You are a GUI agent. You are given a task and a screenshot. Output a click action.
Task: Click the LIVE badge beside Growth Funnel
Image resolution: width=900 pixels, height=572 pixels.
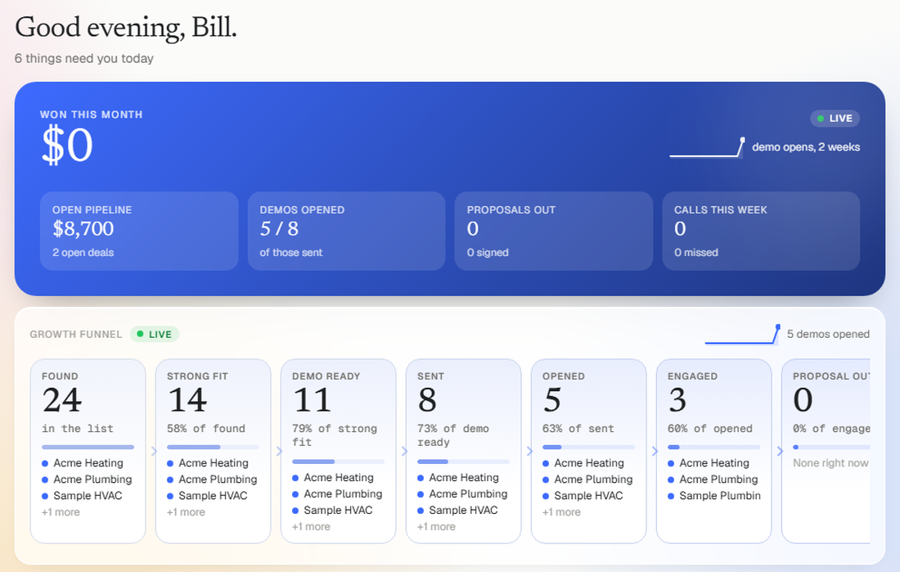coord(155,334)
